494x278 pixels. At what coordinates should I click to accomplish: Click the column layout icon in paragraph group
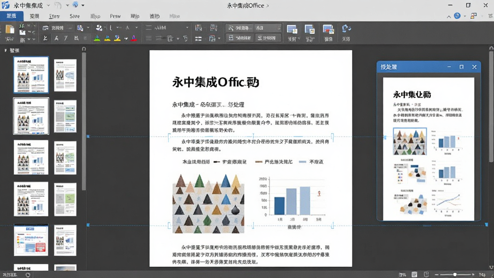click(x=170, y=39)
